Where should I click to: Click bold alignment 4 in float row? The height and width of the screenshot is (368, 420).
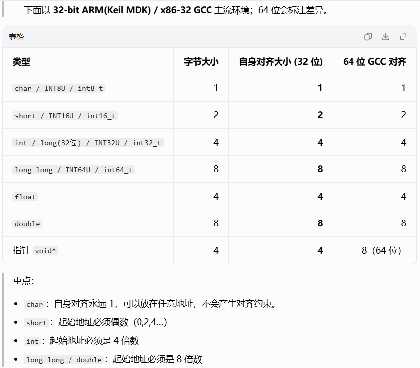pyautogui.click(x=320, y=197)
